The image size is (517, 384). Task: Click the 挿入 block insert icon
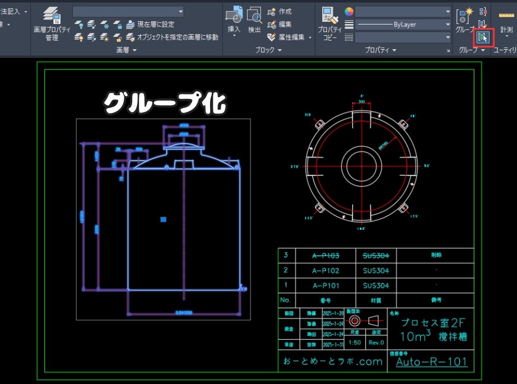(234, 15)
